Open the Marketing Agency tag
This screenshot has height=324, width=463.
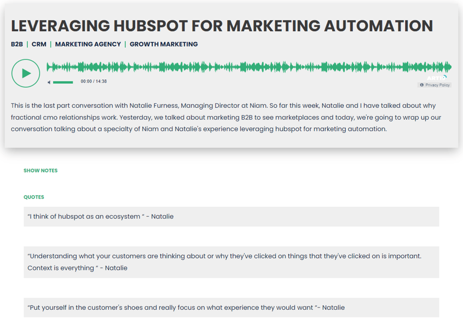88,44
